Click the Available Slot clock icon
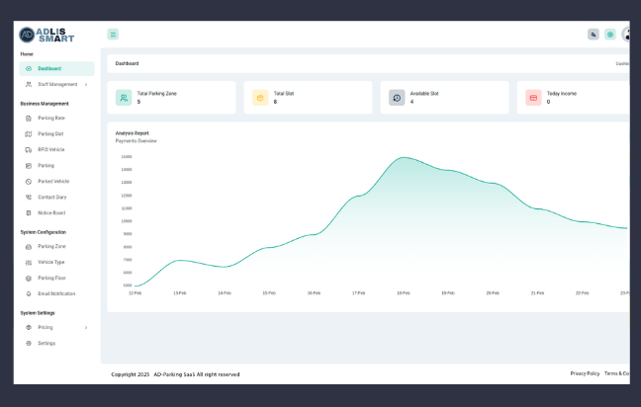Image resolution: width=641 pixels, height=407 pixels. tap(397, 98)
